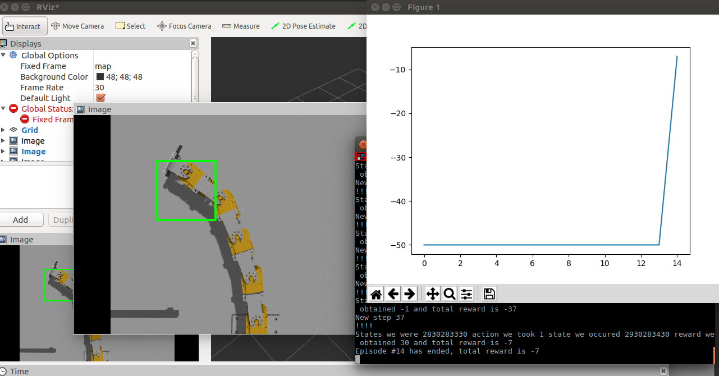Click the Displays panel monitor icon
The height and width of the screenshot is (376, 719).
[x=4, y=43]
